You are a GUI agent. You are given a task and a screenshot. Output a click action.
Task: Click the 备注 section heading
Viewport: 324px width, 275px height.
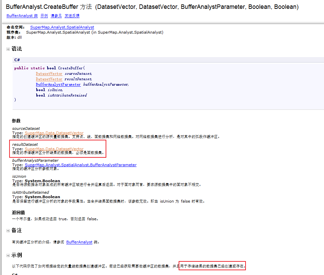coord(17,230)
